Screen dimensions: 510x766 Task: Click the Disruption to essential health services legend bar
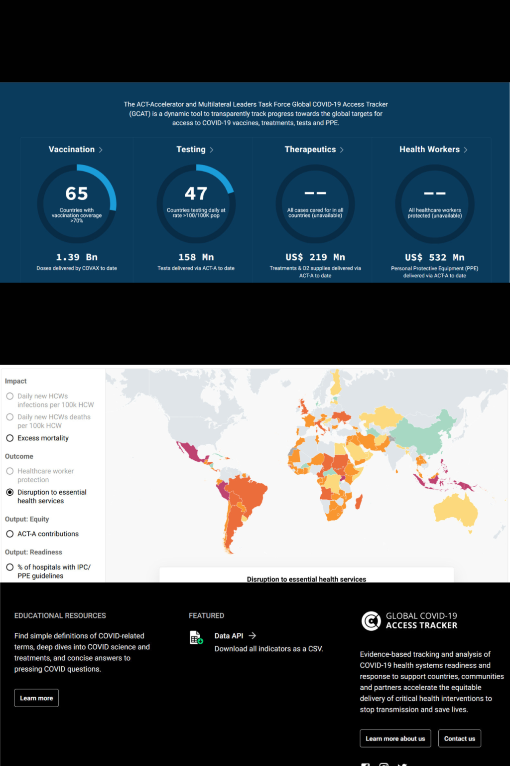coord(306,579)
